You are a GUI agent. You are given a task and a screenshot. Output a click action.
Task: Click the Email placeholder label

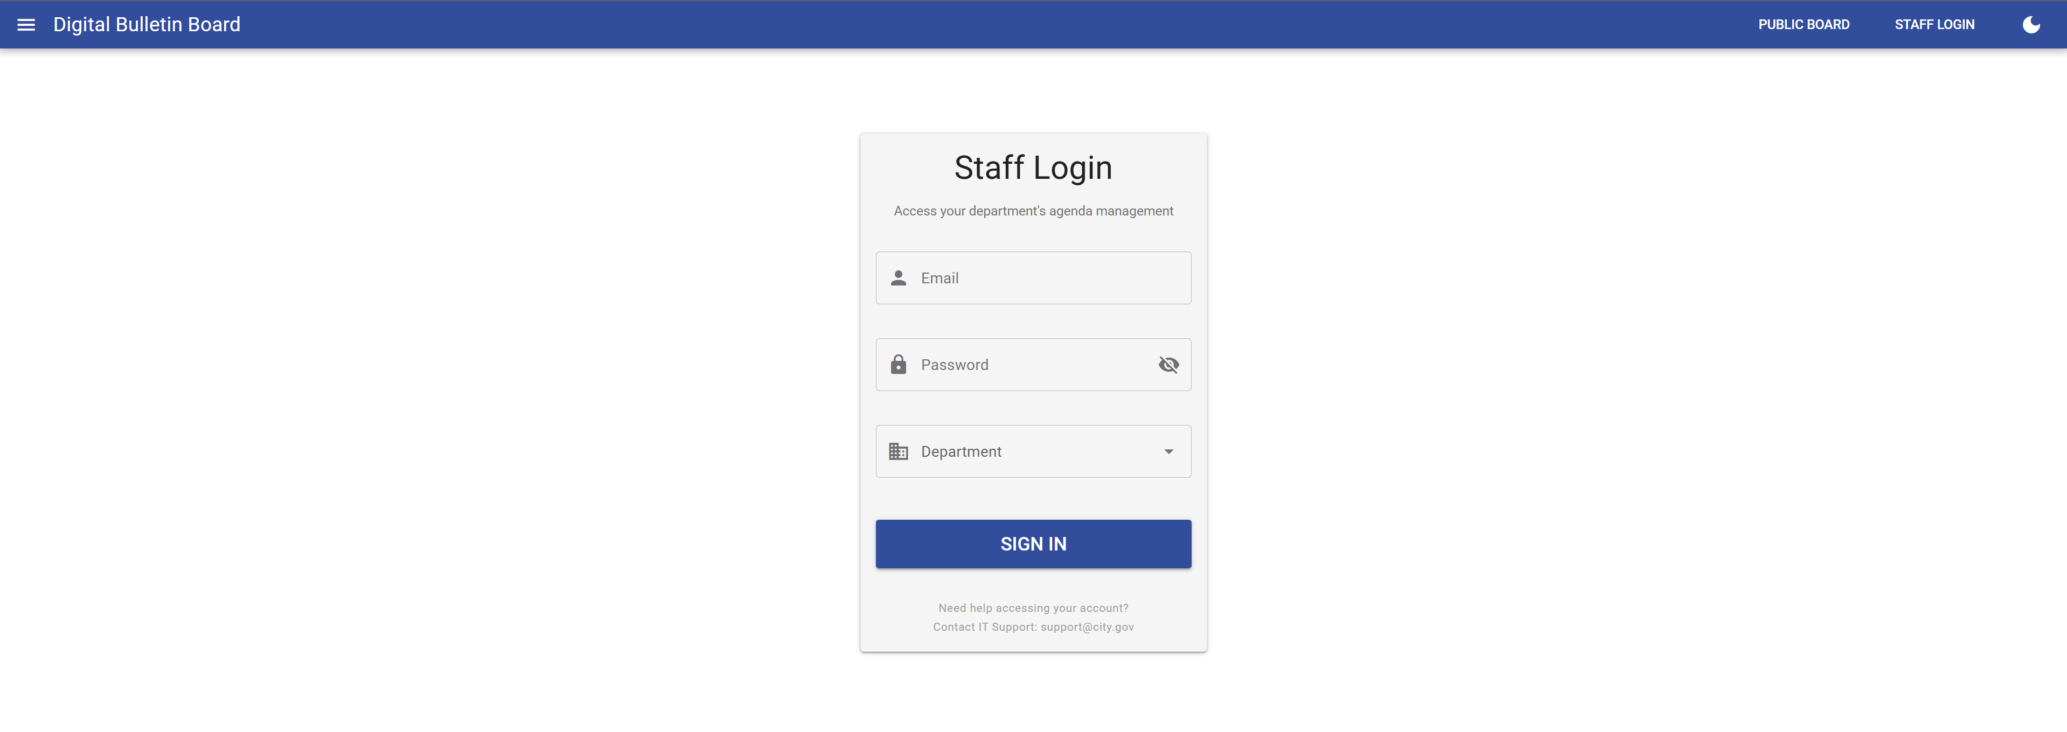[x=939, y=278]
